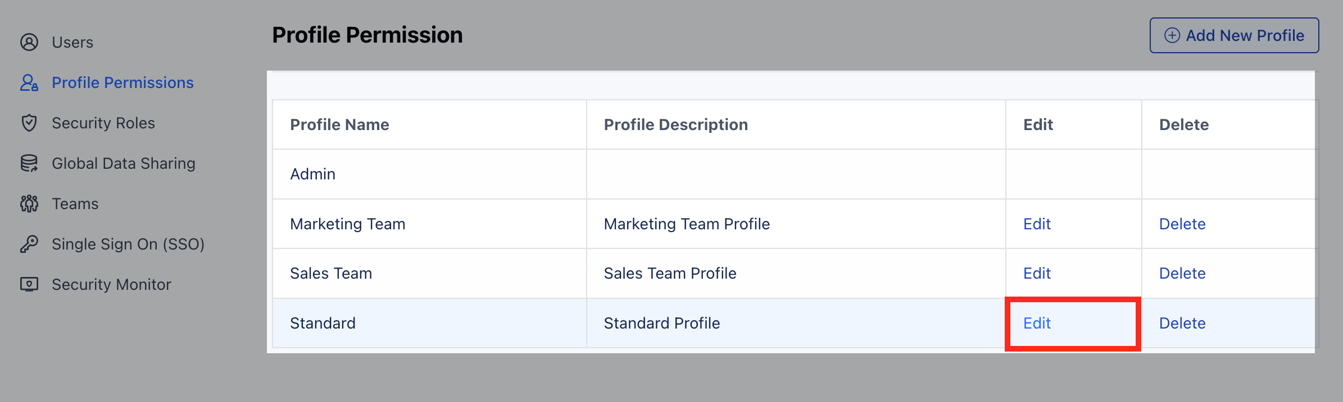1343x402 pixels.
Task: Delete the Marketing Team profile
Action: point(1182,224)
